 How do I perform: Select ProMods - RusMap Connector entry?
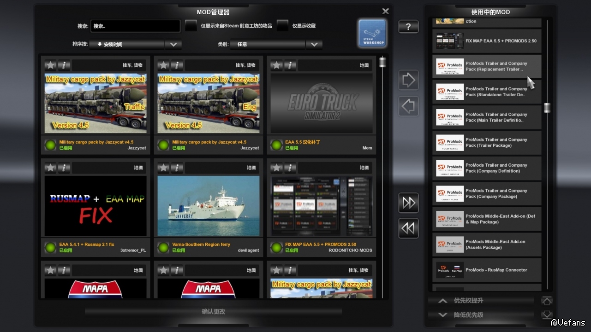coord(487,270)
